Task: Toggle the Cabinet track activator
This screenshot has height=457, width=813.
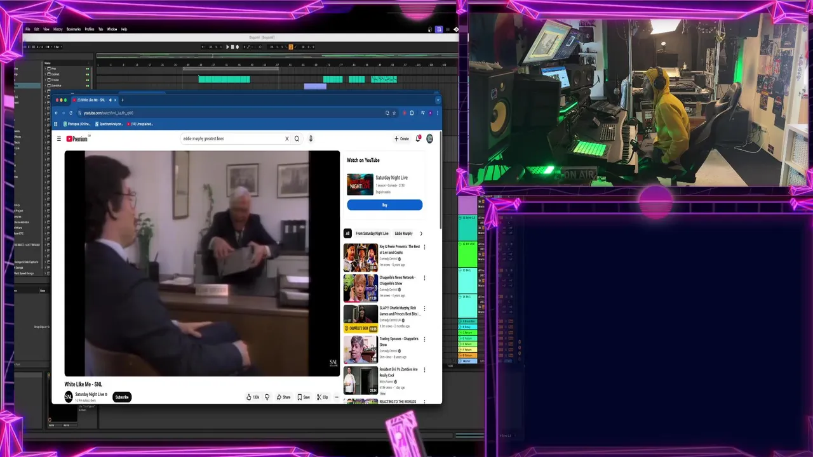Action: click(x=88, y=74)
